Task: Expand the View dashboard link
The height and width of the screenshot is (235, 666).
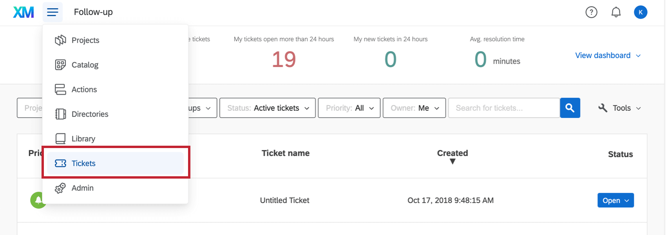Action: (608, 55)
